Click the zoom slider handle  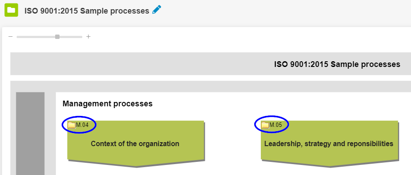point(57,37)
